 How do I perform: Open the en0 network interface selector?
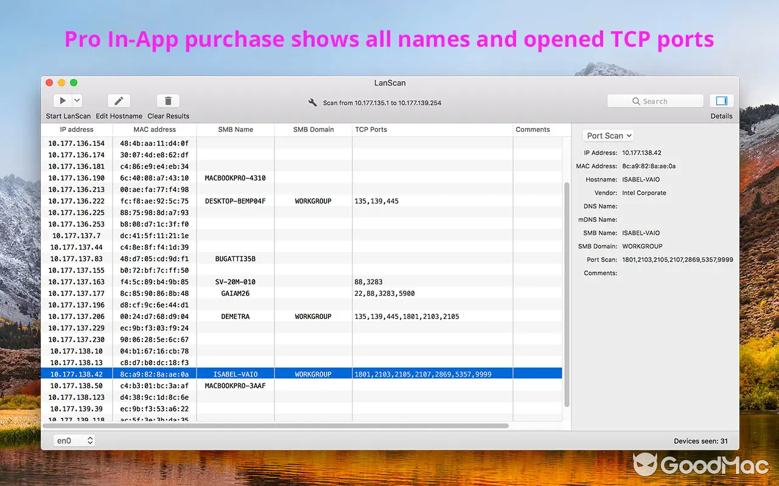tap(73, 440)
